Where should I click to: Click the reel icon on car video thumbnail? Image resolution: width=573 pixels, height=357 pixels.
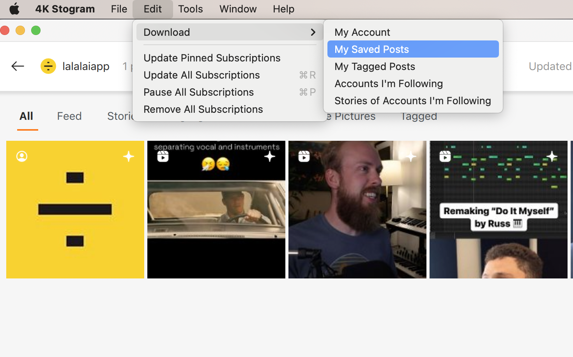click(163, 156)
